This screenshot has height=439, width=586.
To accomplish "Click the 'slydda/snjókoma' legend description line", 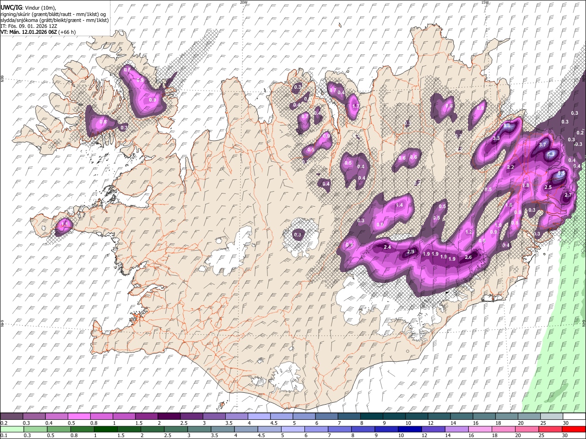I will click(x=54, y=20).
